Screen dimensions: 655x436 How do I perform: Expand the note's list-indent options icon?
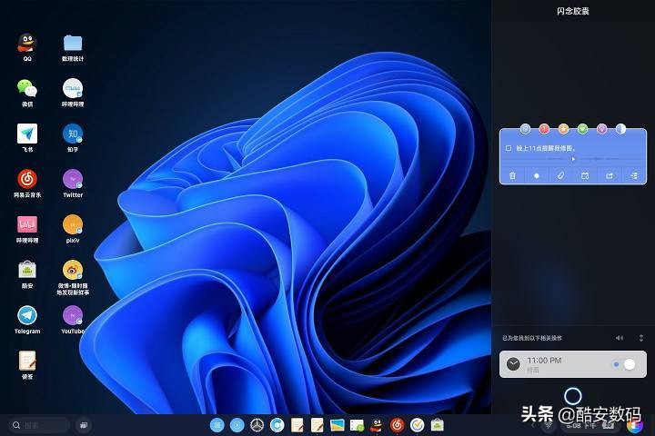(x=634, y=175)
